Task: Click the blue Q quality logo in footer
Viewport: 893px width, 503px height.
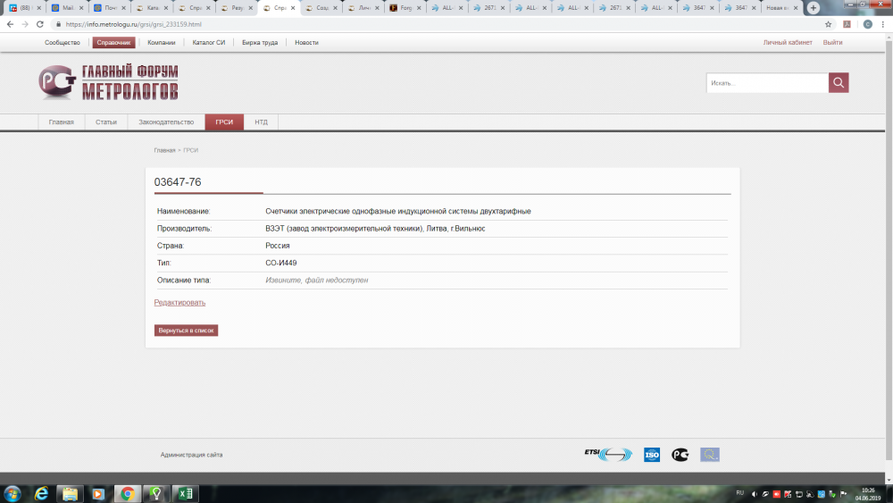Action: 710,455
